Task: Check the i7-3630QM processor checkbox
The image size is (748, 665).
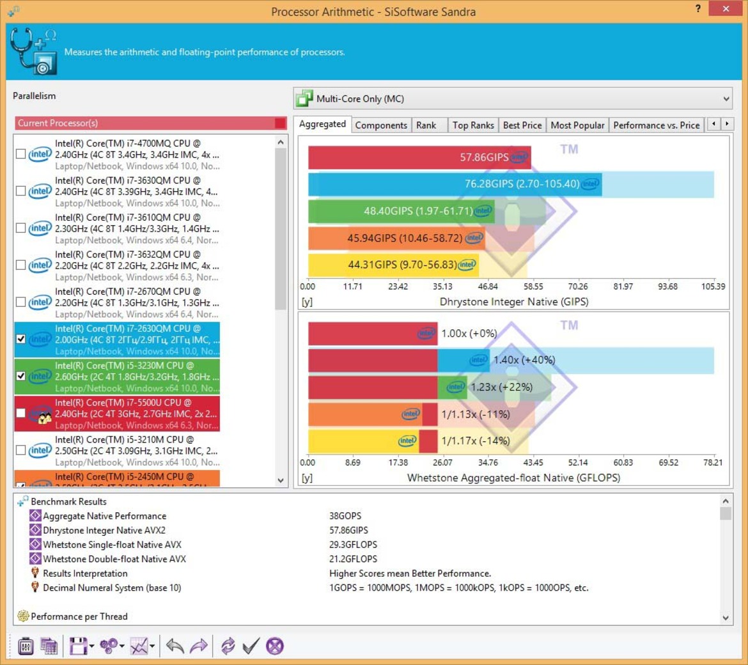Action: click(20, 191)
